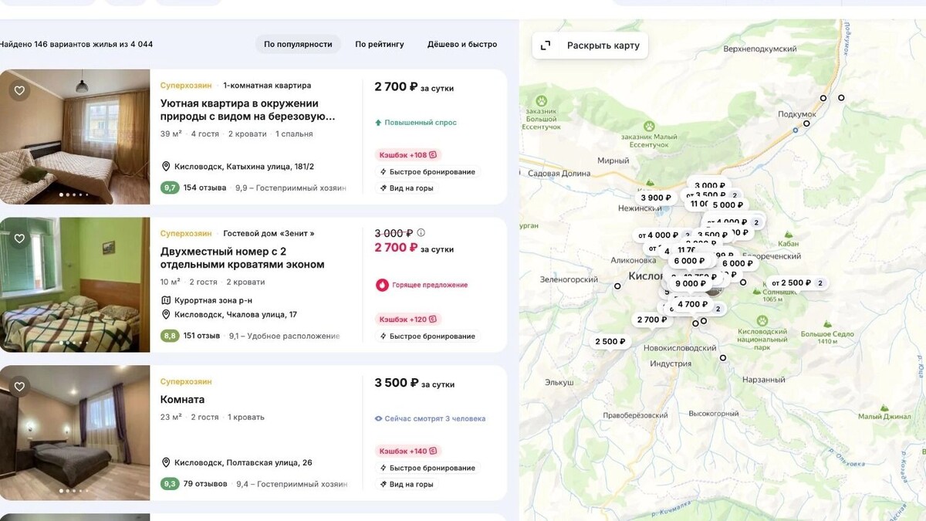
Task: Click the 8,8 rating badge
Action: coord(170,336)
